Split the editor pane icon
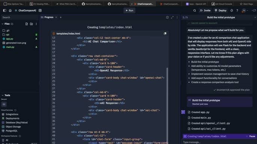 point(167,17)
